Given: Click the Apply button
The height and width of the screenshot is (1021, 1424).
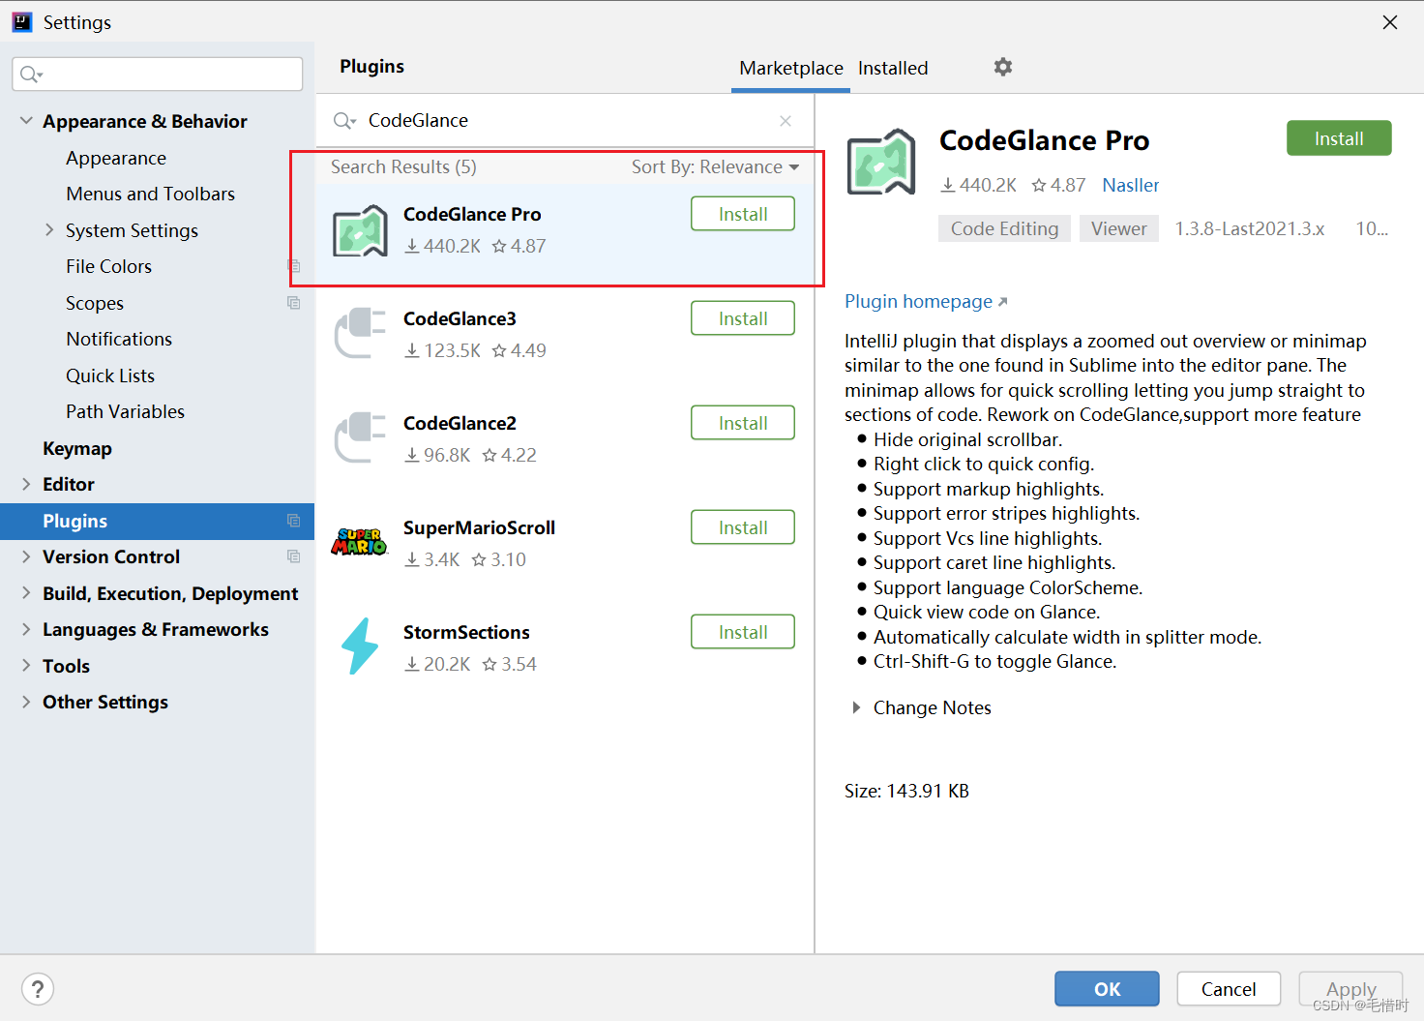Looking at the screenshot, I should pos(1350,989).
